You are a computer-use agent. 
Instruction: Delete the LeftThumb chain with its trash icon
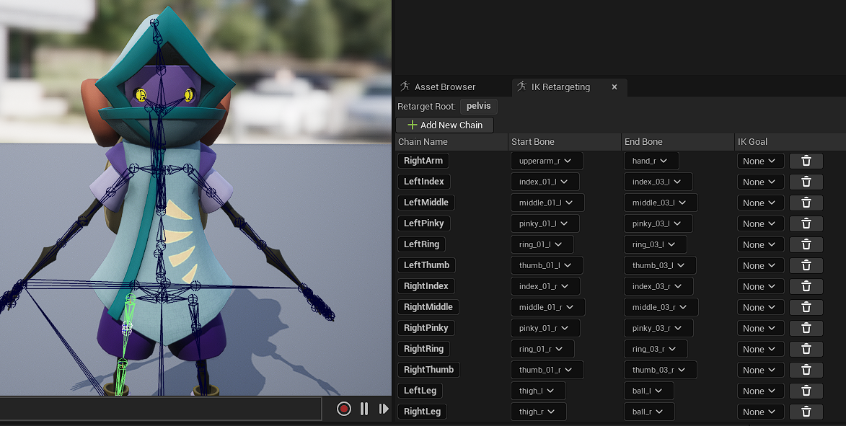pos(806,265)
